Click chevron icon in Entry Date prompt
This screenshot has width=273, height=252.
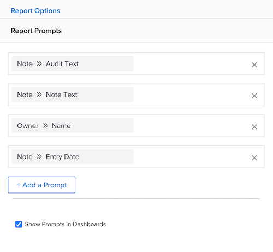39,157
